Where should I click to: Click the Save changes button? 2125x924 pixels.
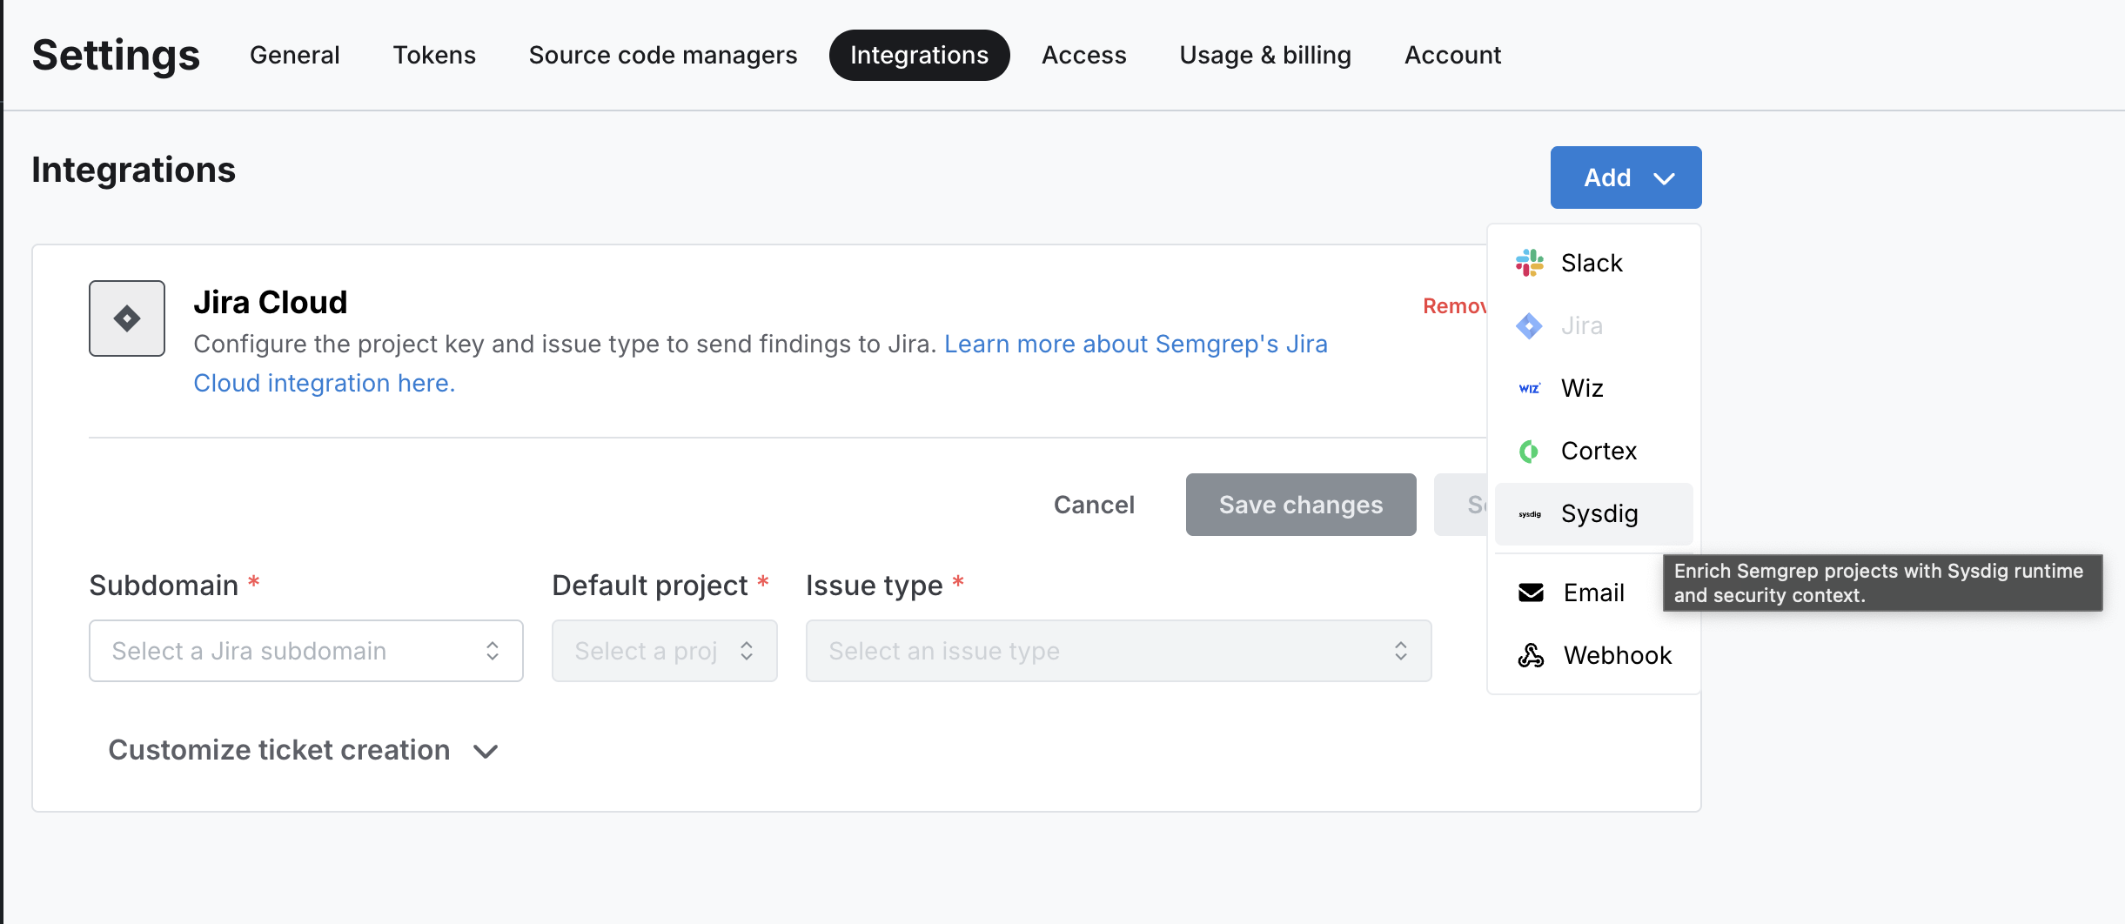click(1300, 505)
